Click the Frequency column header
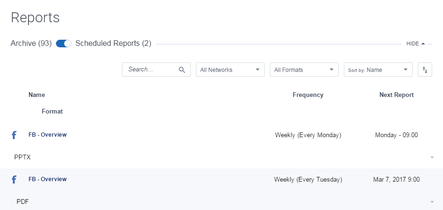The width and height of the screenshot is (443, 210). click(308, 95)
